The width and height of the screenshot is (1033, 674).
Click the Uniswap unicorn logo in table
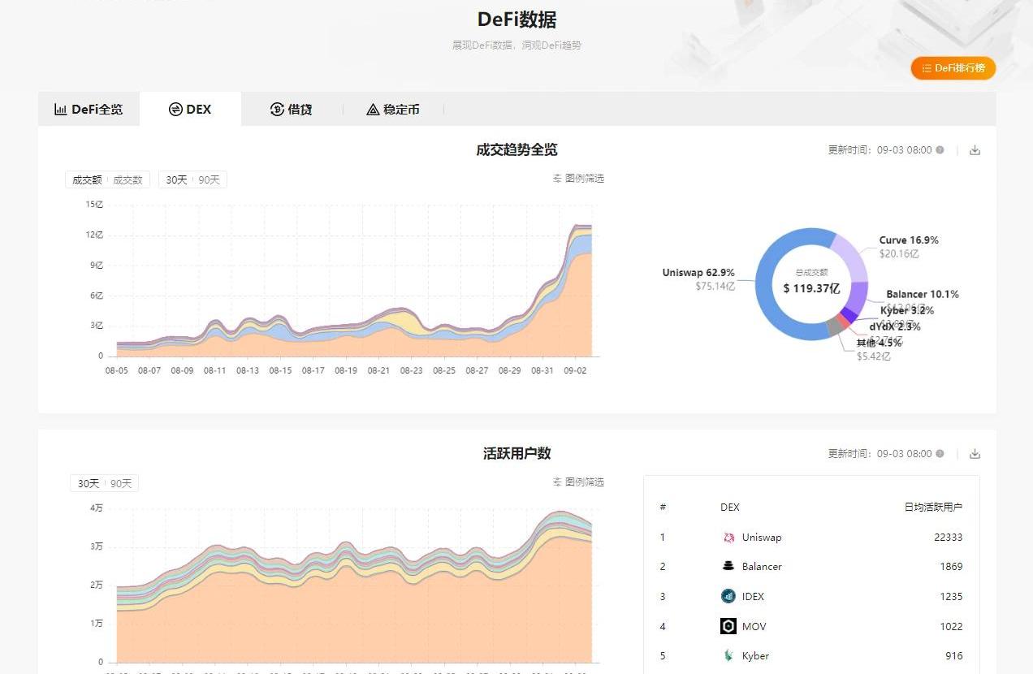tap(728, 538)
